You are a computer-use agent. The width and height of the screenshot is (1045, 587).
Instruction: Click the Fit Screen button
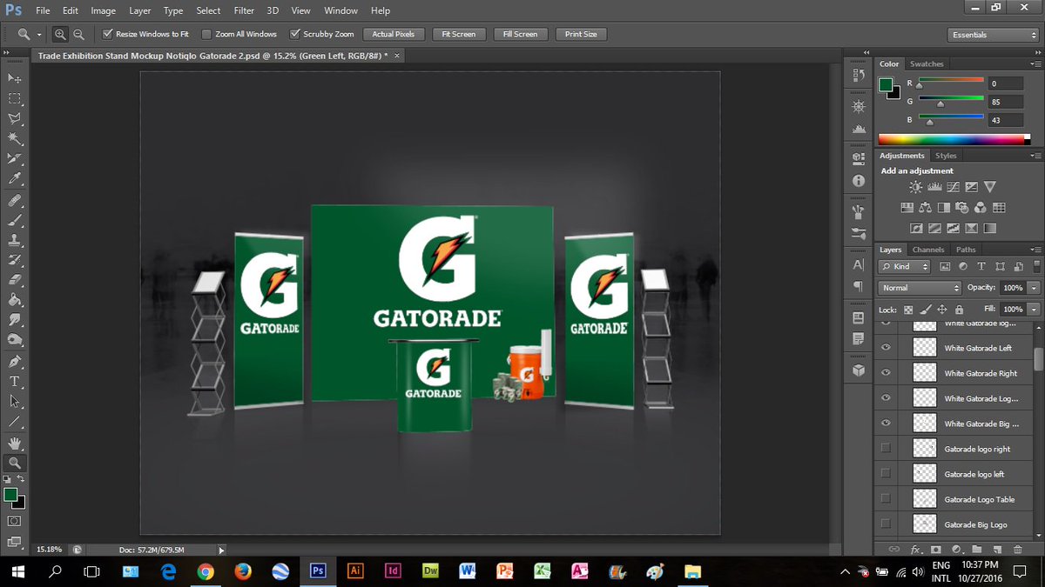coord(458,34)
